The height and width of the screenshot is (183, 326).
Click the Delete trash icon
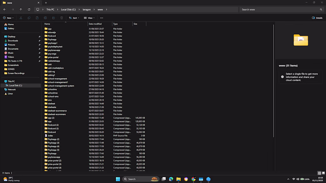point(62,18)
